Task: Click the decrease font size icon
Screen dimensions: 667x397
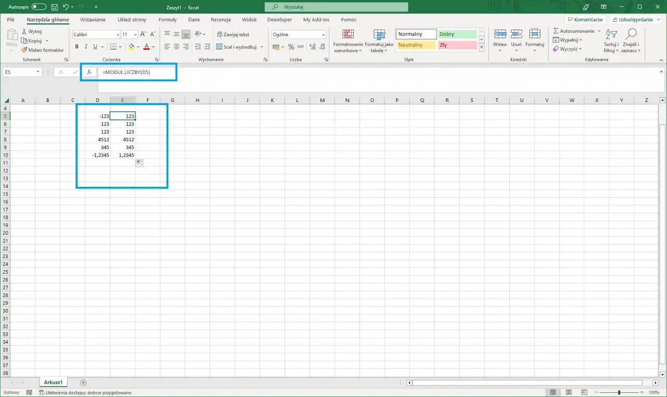Action: 153,34
